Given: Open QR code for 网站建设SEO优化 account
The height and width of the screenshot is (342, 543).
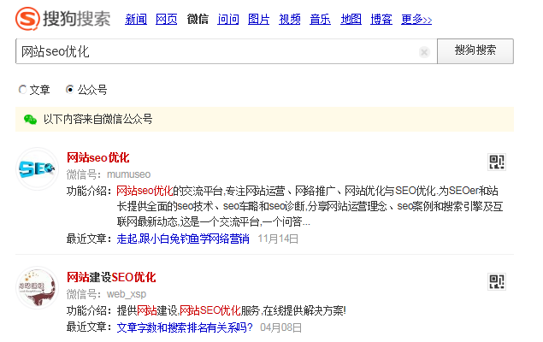Looking at the screenshot, I should pos(498,282).
